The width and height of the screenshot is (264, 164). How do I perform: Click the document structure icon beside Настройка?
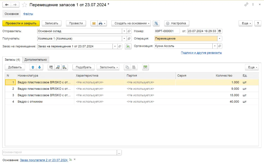click(x=156, y=23)
